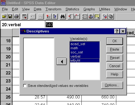Click the OK button in Descriptives
Viewport: 135px width, 105px height.
tap(115, 41)
